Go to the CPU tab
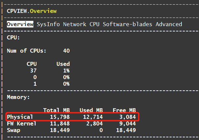This screenshot has width=199, height=140. point(95,24)
